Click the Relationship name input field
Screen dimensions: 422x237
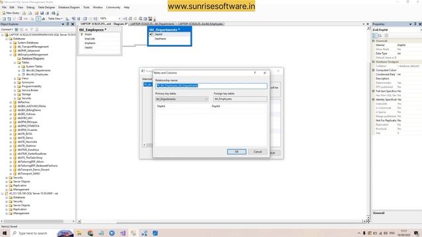[211, 86]
